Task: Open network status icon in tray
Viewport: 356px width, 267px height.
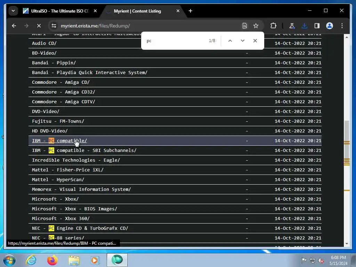Action: click(x=313, y=260)
